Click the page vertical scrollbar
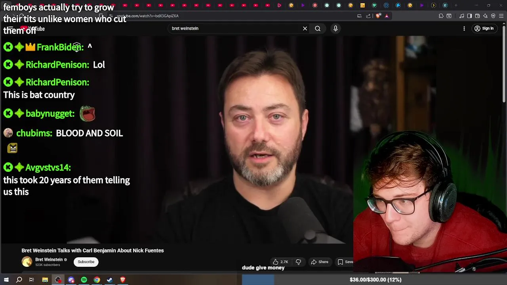This screenshot has width=507, height=285. click(x=504, y=63)
